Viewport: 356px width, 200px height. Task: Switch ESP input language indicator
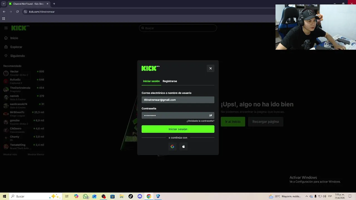tap(330, 196)
